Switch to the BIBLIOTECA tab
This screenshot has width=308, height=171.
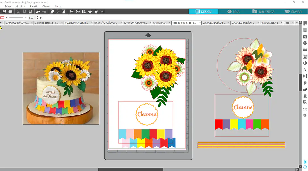pyautogui.click(x=263, y=12)
